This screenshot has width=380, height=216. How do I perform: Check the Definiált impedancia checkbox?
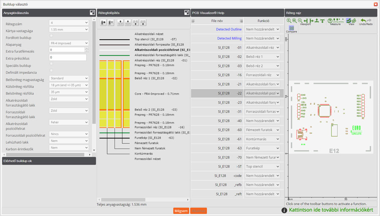[52, 71]
